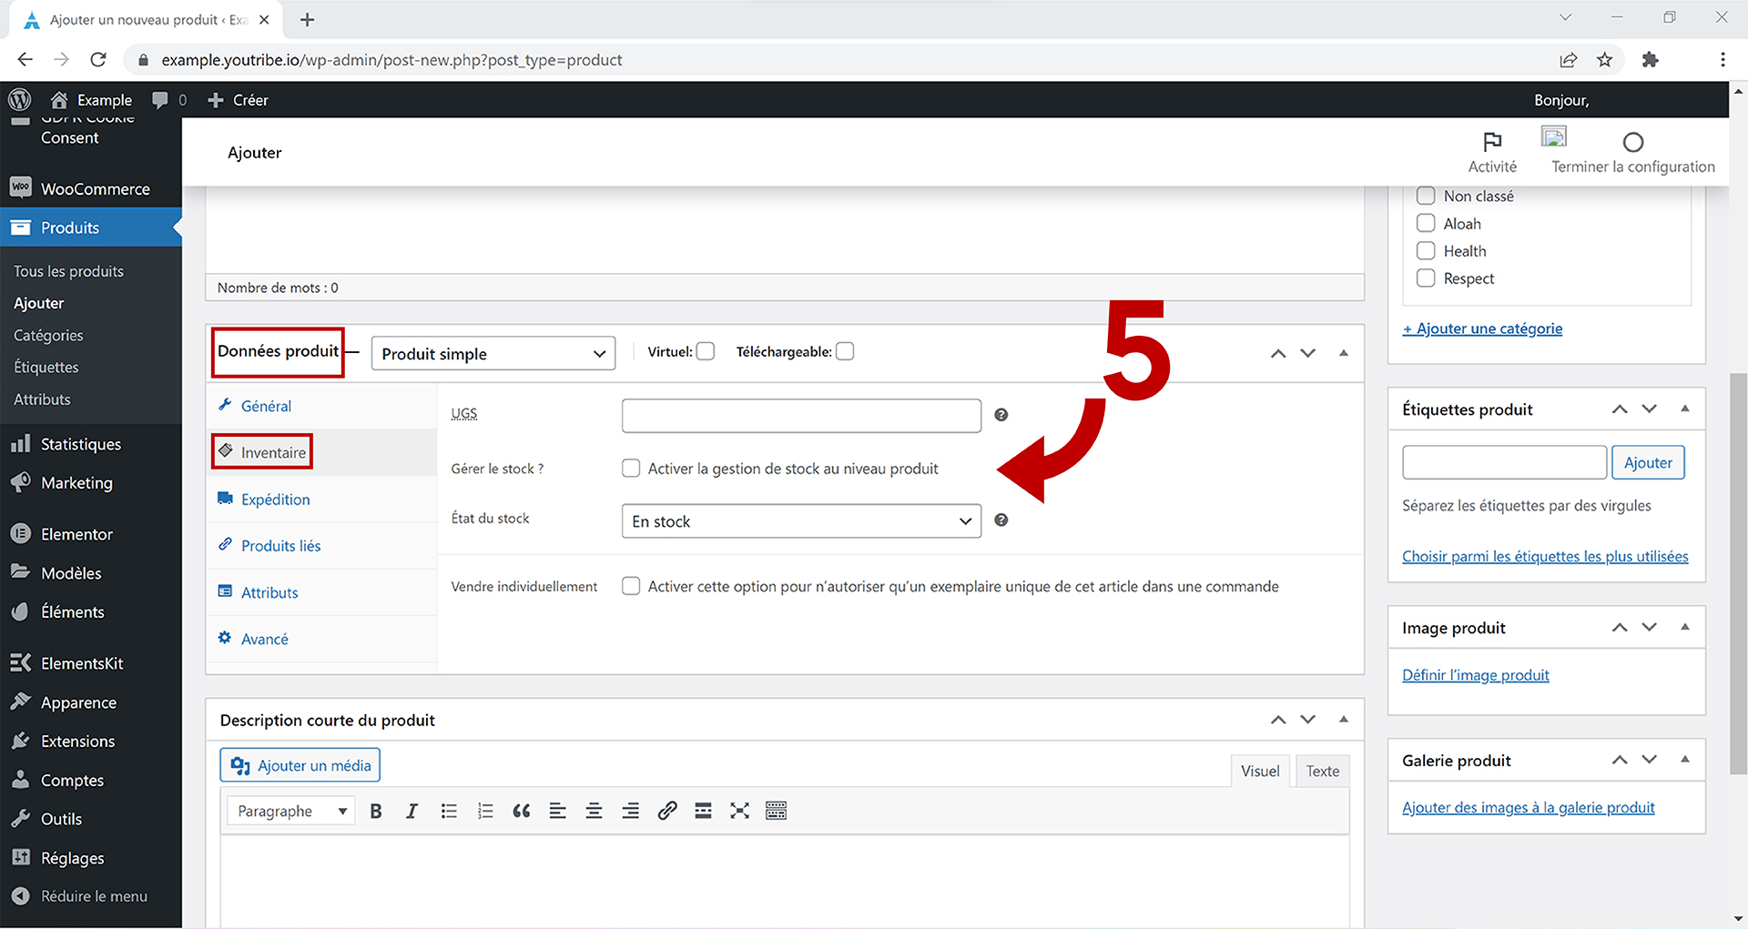
Task: Open WooCommerce in the sidebar menu
Action: pos(95,189)
